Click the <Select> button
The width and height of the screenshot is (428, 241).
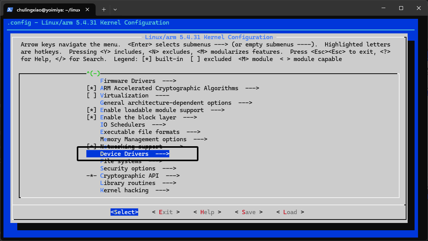pos(124,212)
